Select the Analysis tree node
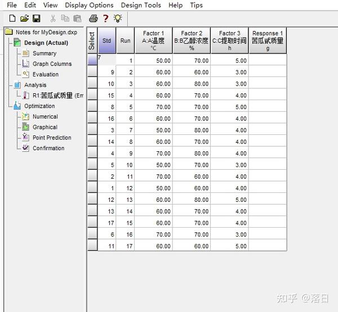Viewport: 338px width, 312px height. (35, 85)
